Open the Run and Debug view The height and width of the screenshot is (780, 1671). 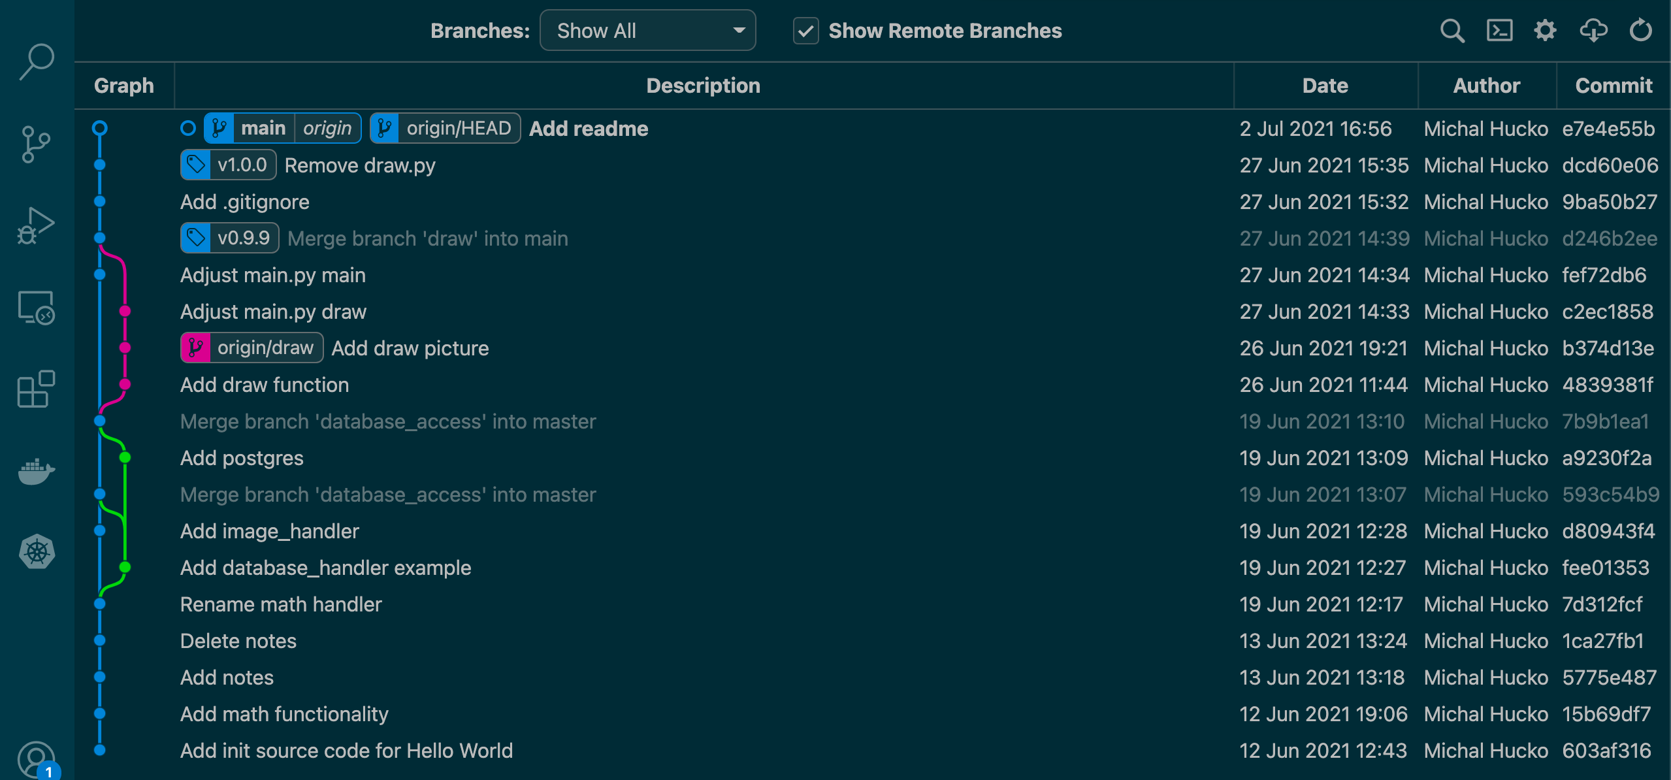point(37,226)
